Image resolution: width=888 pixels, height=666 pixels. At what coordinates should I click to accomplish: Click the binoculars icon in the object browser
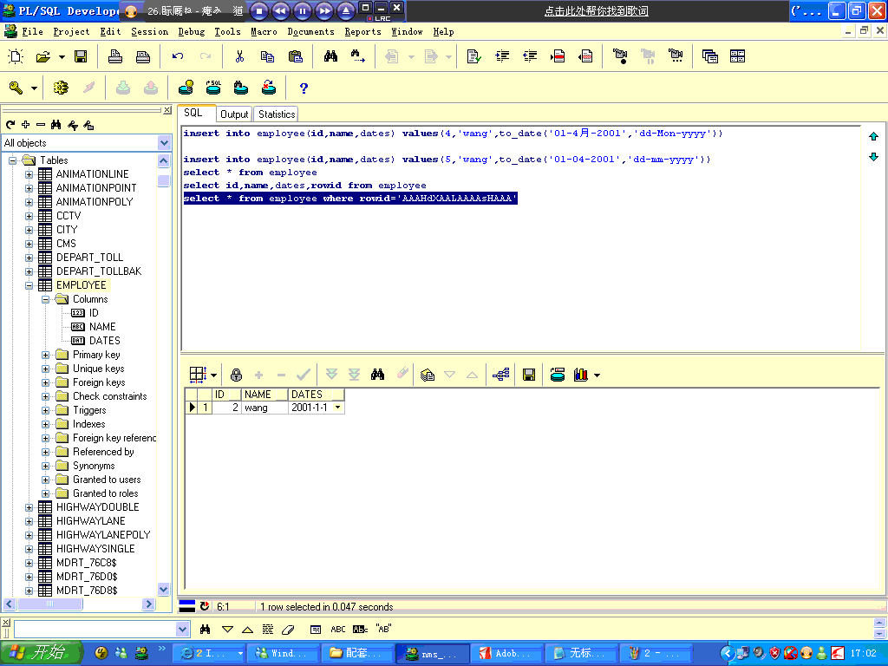point(55,125)
